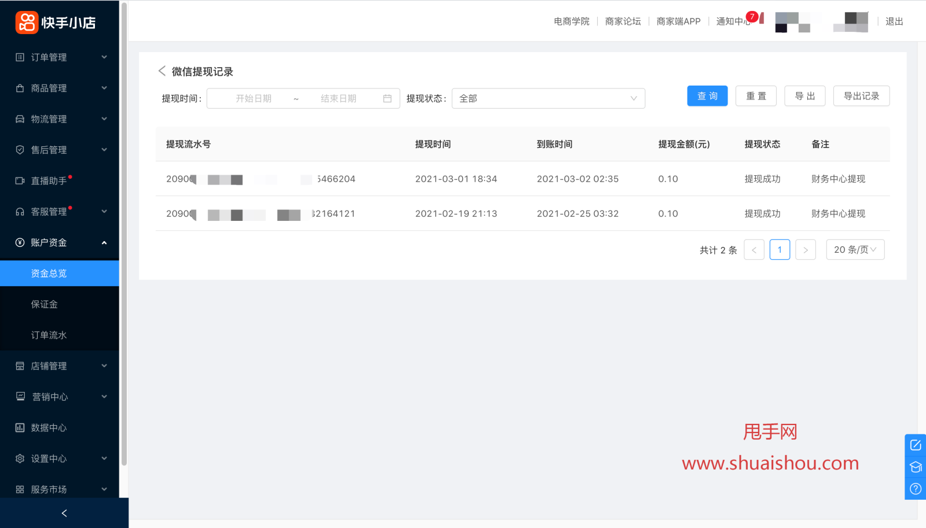Open the 商家端APP link

tap(678, 21)
